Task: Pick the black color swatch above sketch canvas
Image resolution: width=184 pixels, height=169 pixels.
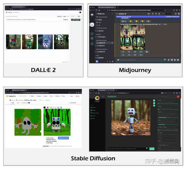Action: [44, 107]
